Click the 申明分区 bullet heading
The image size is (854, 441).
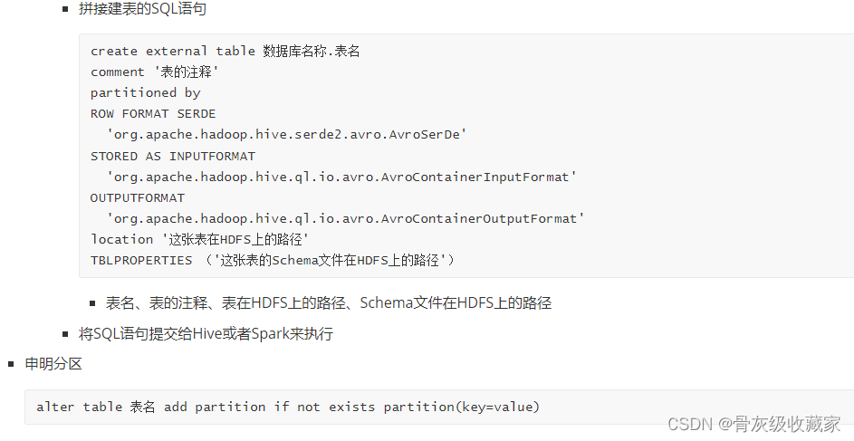coord(53,364)
